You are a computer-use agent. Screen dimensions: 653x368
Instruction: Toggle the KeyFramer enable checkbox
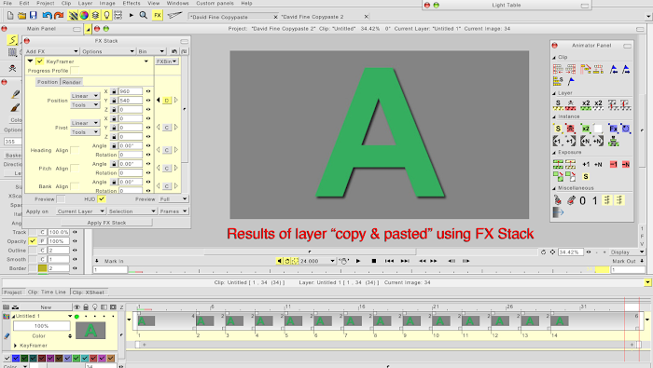click(x=39, y=61)
